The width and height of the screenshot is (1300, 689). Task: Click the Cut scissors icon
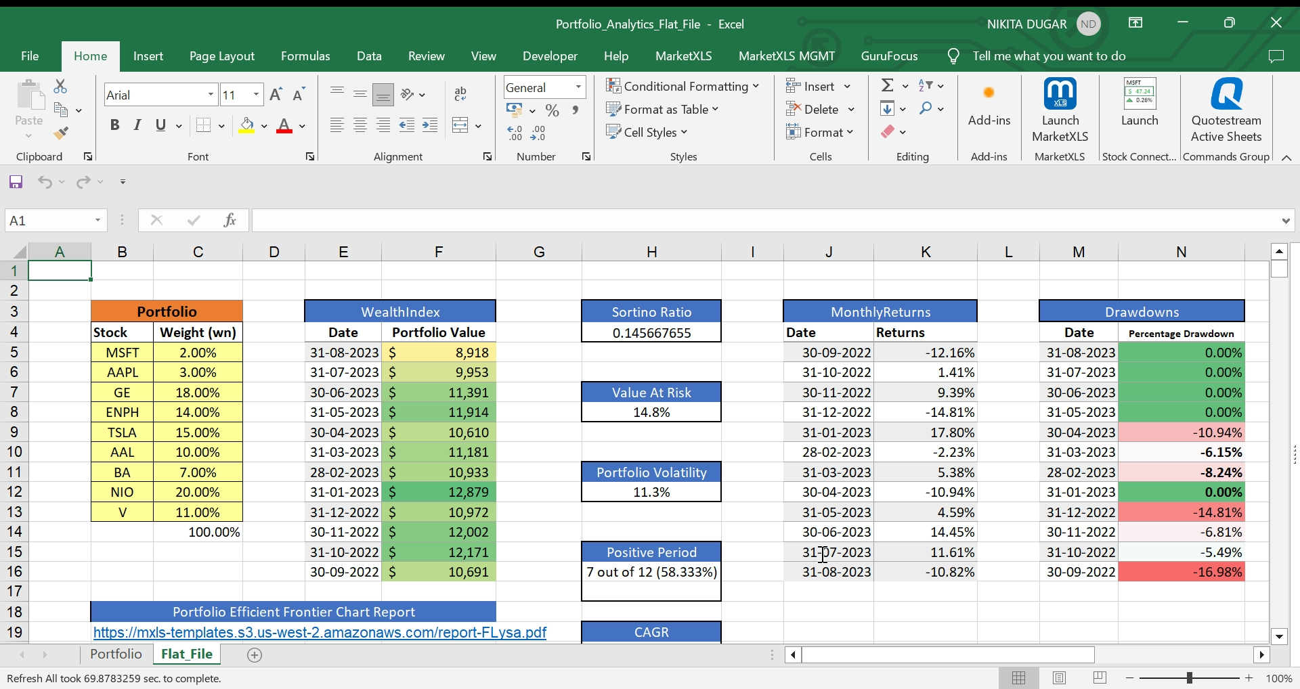pyautogui.click(x=60, y=87)
